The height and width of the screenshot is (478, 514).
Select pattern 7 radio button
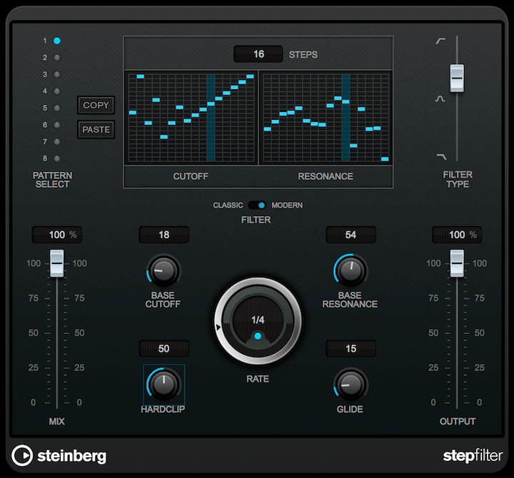57,142
